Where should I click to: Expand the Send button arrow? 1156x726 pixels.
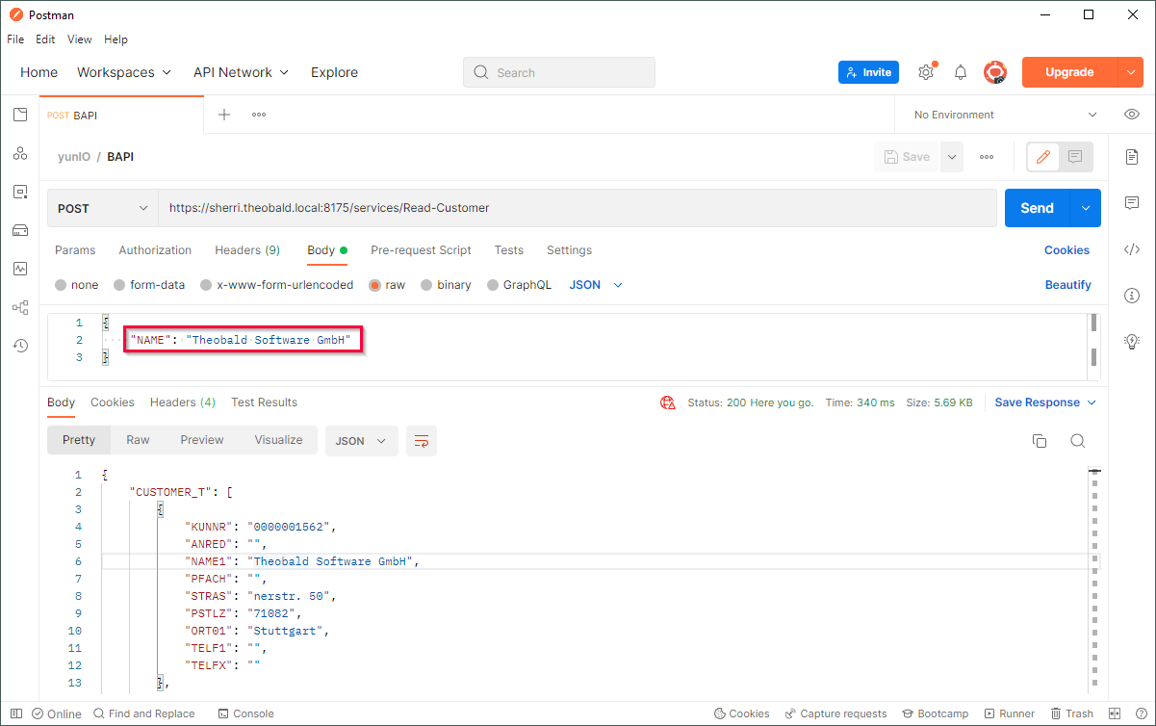1086,208
